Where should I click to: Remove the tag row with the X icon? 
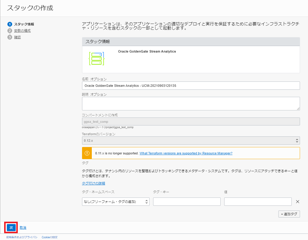point(298,202)
